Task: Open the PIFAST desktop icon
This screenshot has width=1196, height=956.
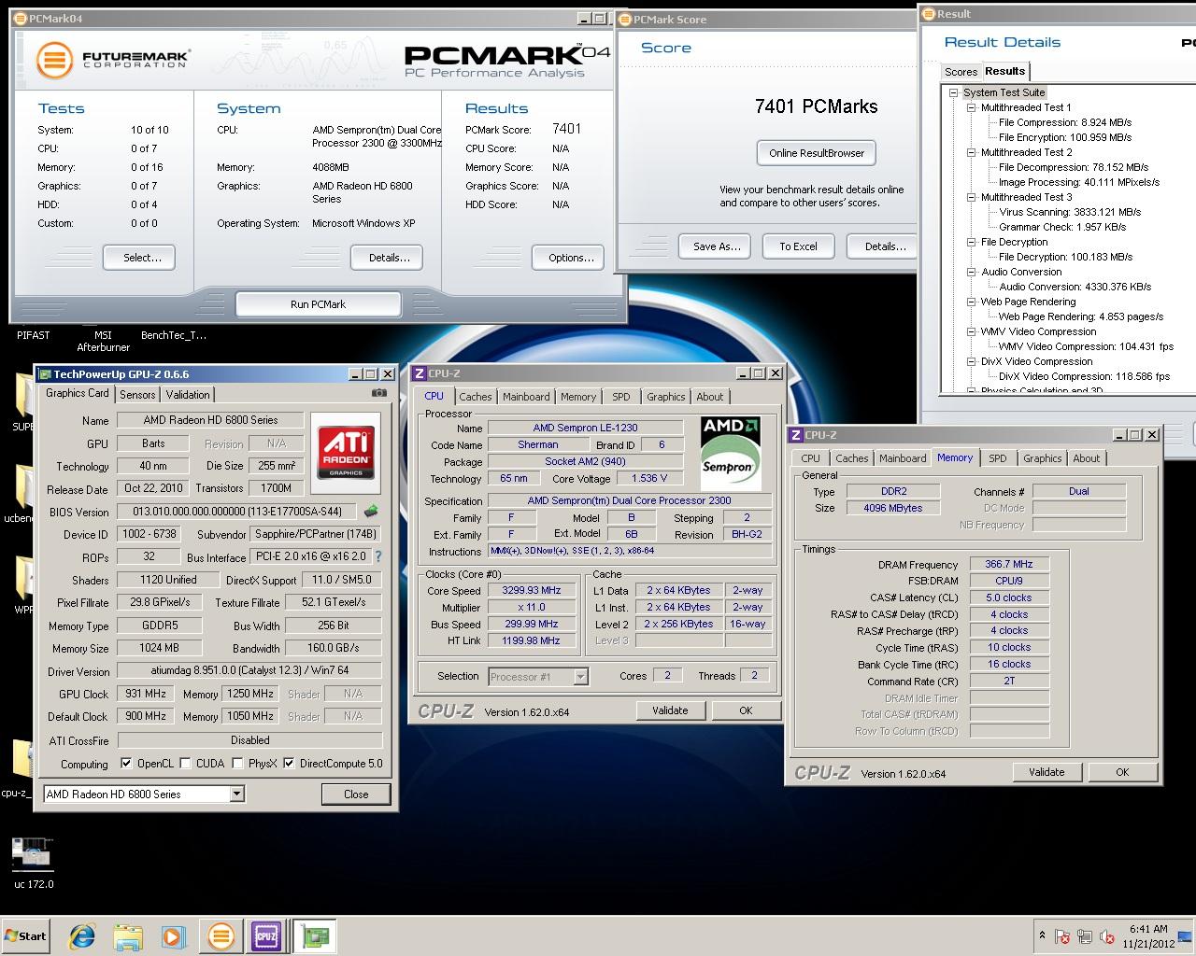Action: pos(34,335)
